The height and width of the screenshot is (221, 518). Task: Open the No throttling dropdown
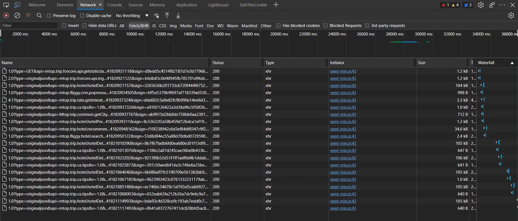[132, 16]
